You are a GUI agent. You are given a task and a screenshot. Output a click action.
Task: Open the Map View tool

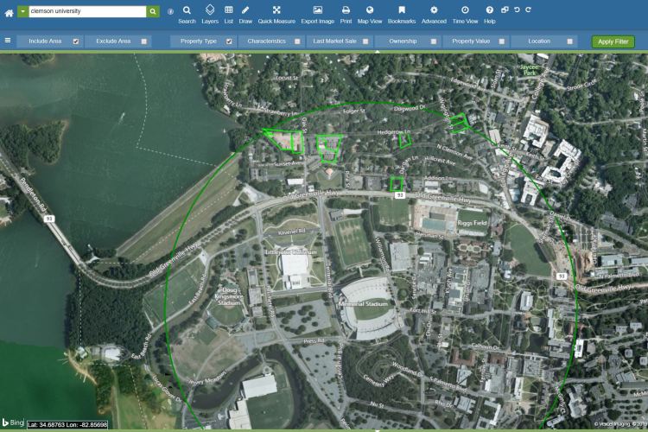(370, 15)
